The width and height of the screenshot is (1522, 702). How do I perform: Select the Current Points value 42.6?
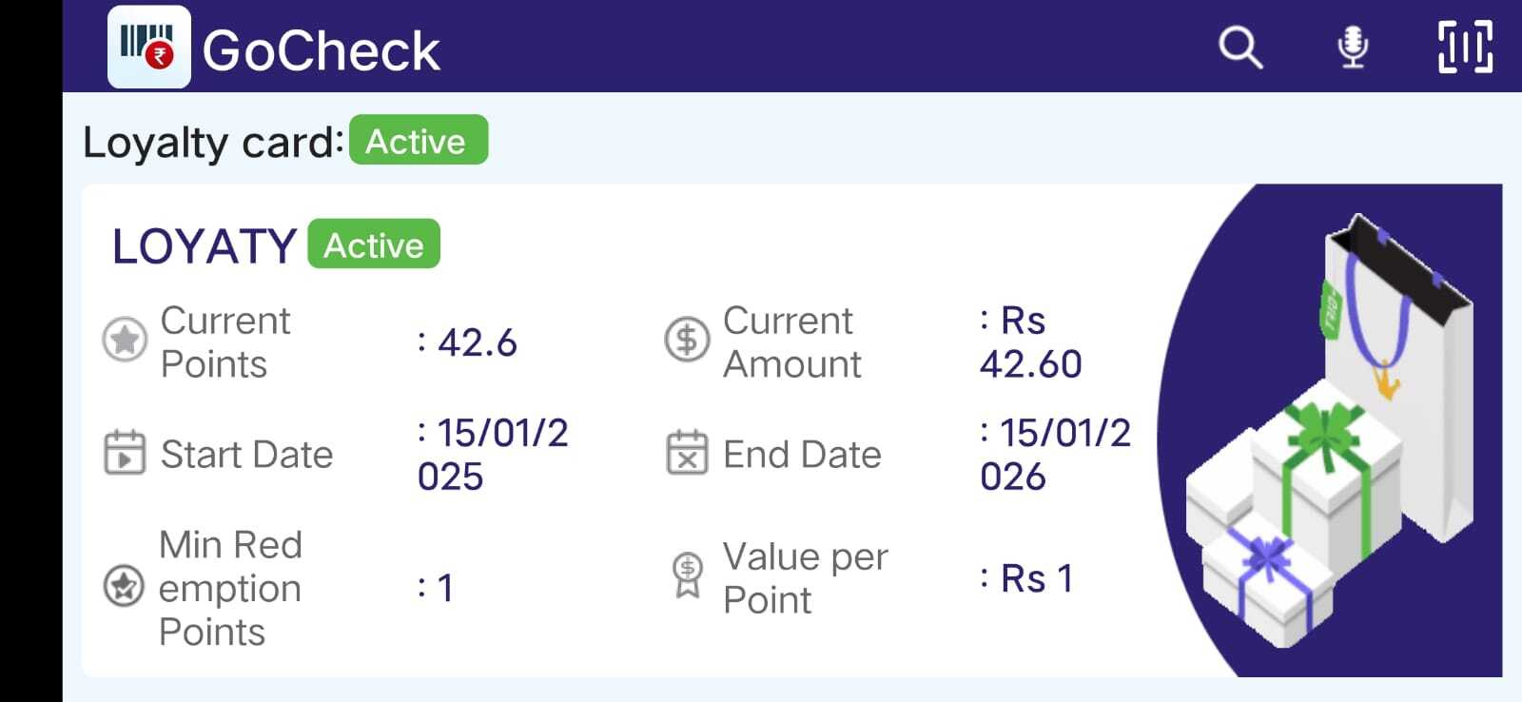[x=477, y=342]
